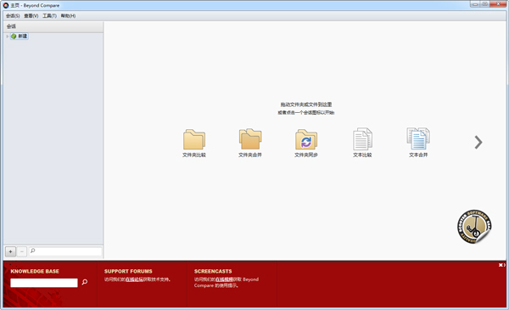Image resolution: width=509 pixels, height=310 pixels.
Task: Show more session types with right chevron
Action: click(478, 143)
